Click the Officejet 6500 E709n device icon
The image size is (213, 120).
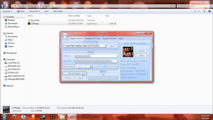[x=6, y=79]
